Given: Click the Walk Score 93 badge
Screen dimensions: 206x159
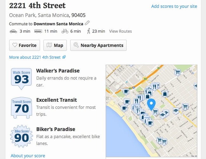Looking at the screenshot, I should click(22, 79).
